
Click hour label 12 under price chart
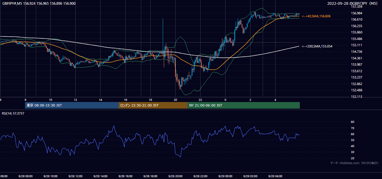(x=75, y=100)
